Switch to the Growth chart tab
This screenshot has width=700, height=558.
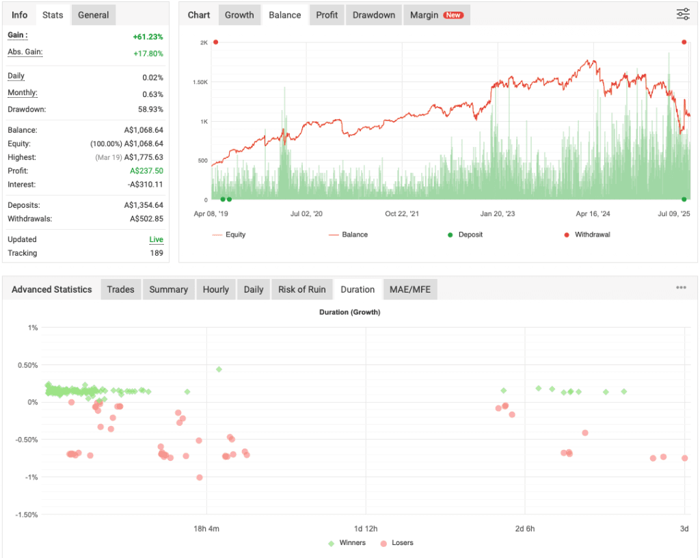(239, 14)
